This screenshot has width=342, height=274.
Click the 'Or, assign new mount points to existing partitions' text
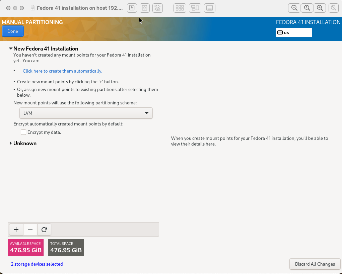pos(87,92)
